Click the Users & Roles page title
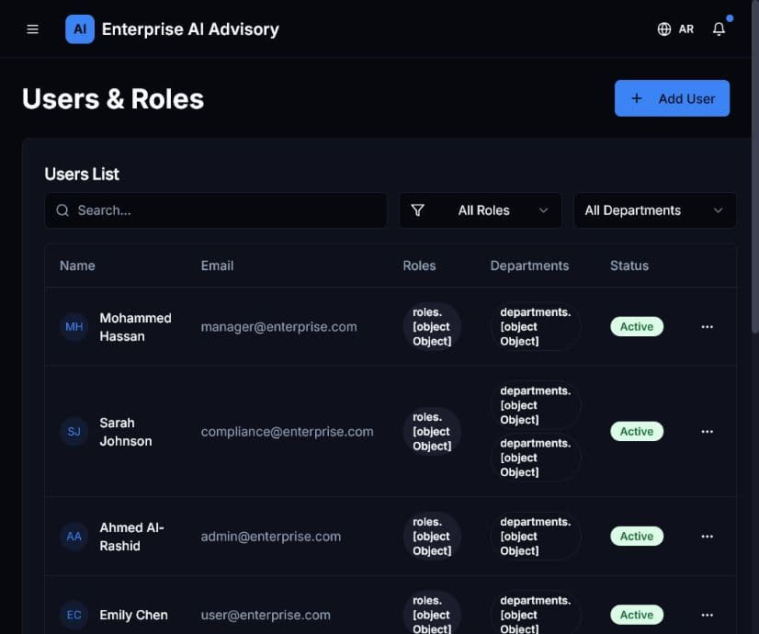The height and width of the screenshot is (634, 759). click(x=113, y=98)
